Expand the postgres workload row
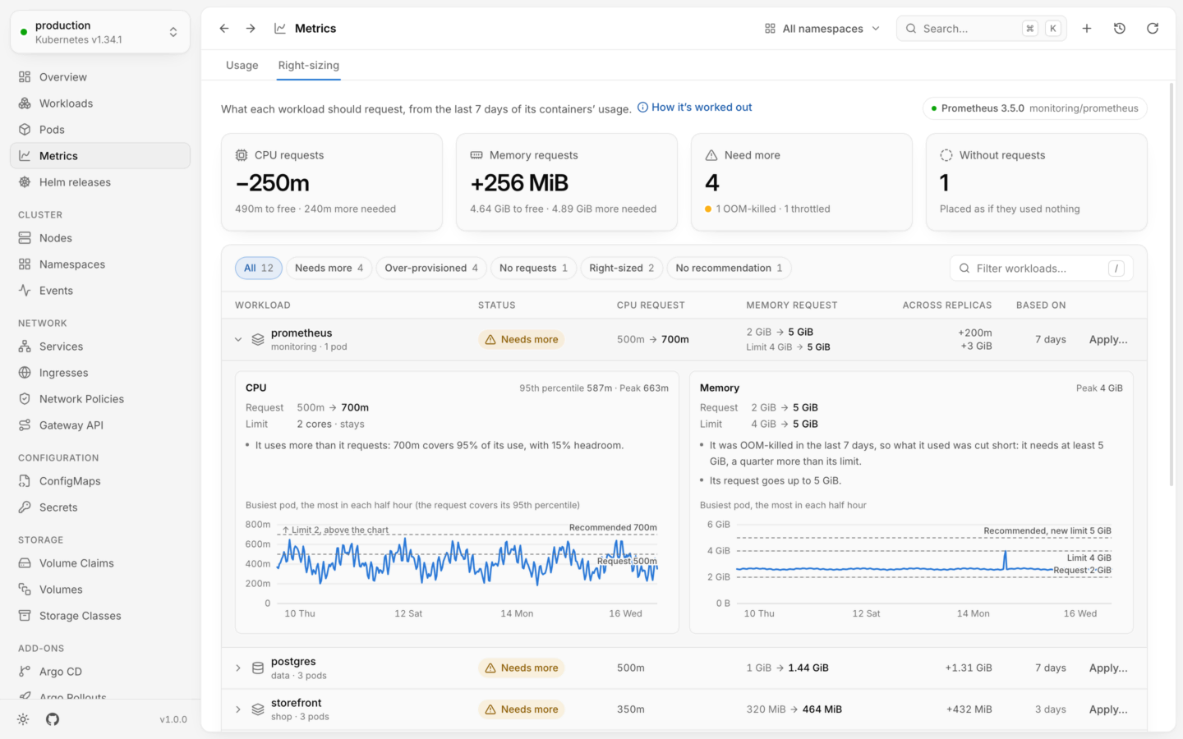Screen dimensions: 1183x739 pos(238,668)
